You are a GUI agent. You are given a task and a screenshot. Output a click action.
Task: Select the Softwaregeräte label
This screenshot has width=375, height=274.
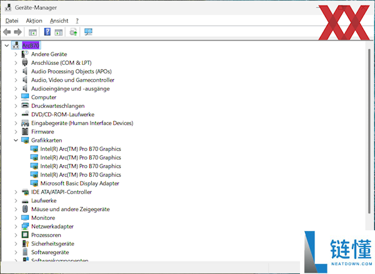(50, 252)
